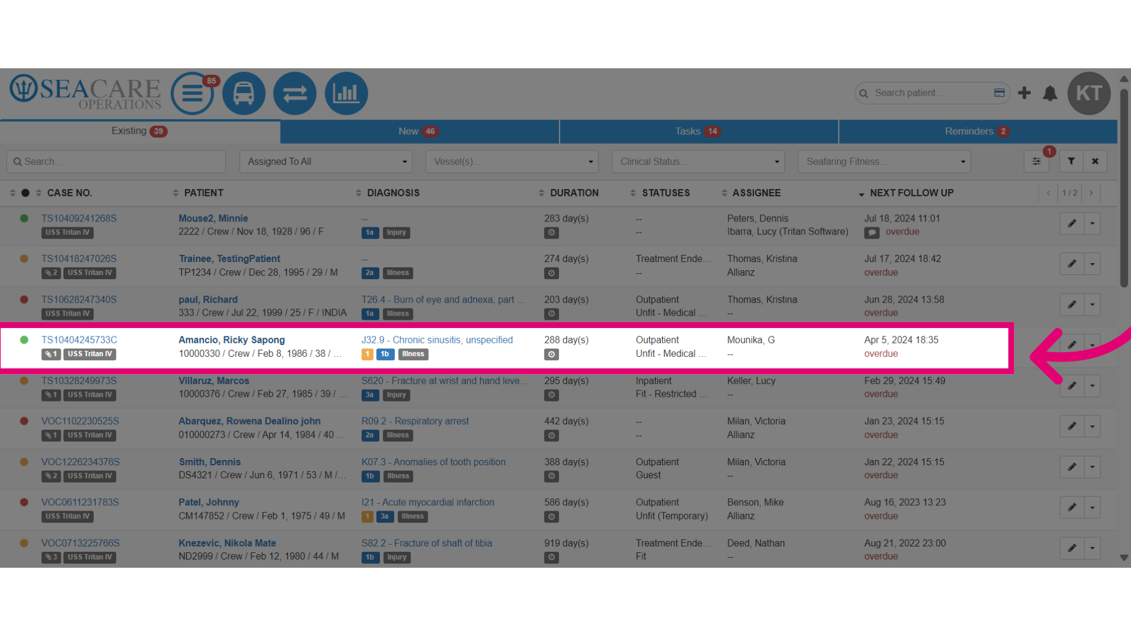Open diagnosis J32.9 Chronic sinusitis link
The width and height of the screenshot is (1131, 636).
[437, 340]
